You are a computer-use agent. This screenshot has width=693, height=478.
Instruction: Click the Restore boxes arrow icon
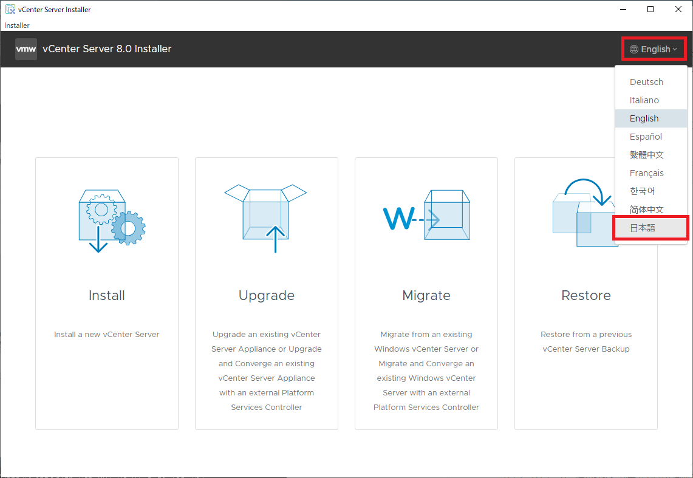[x=584, y=213]
